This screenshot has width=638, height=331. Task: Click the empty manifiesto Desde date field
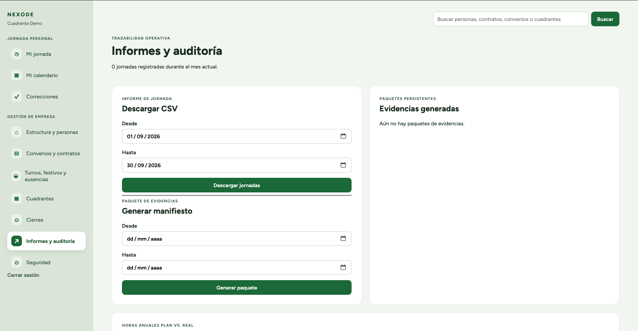click(x=237, y=239)
